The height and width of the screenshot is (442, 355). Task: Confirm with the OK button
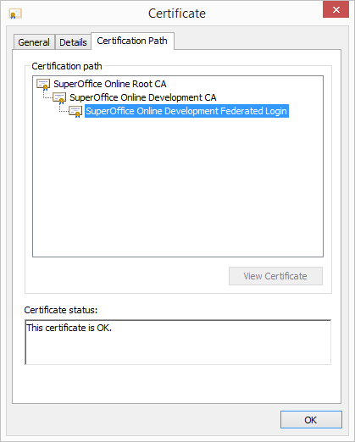311,420
